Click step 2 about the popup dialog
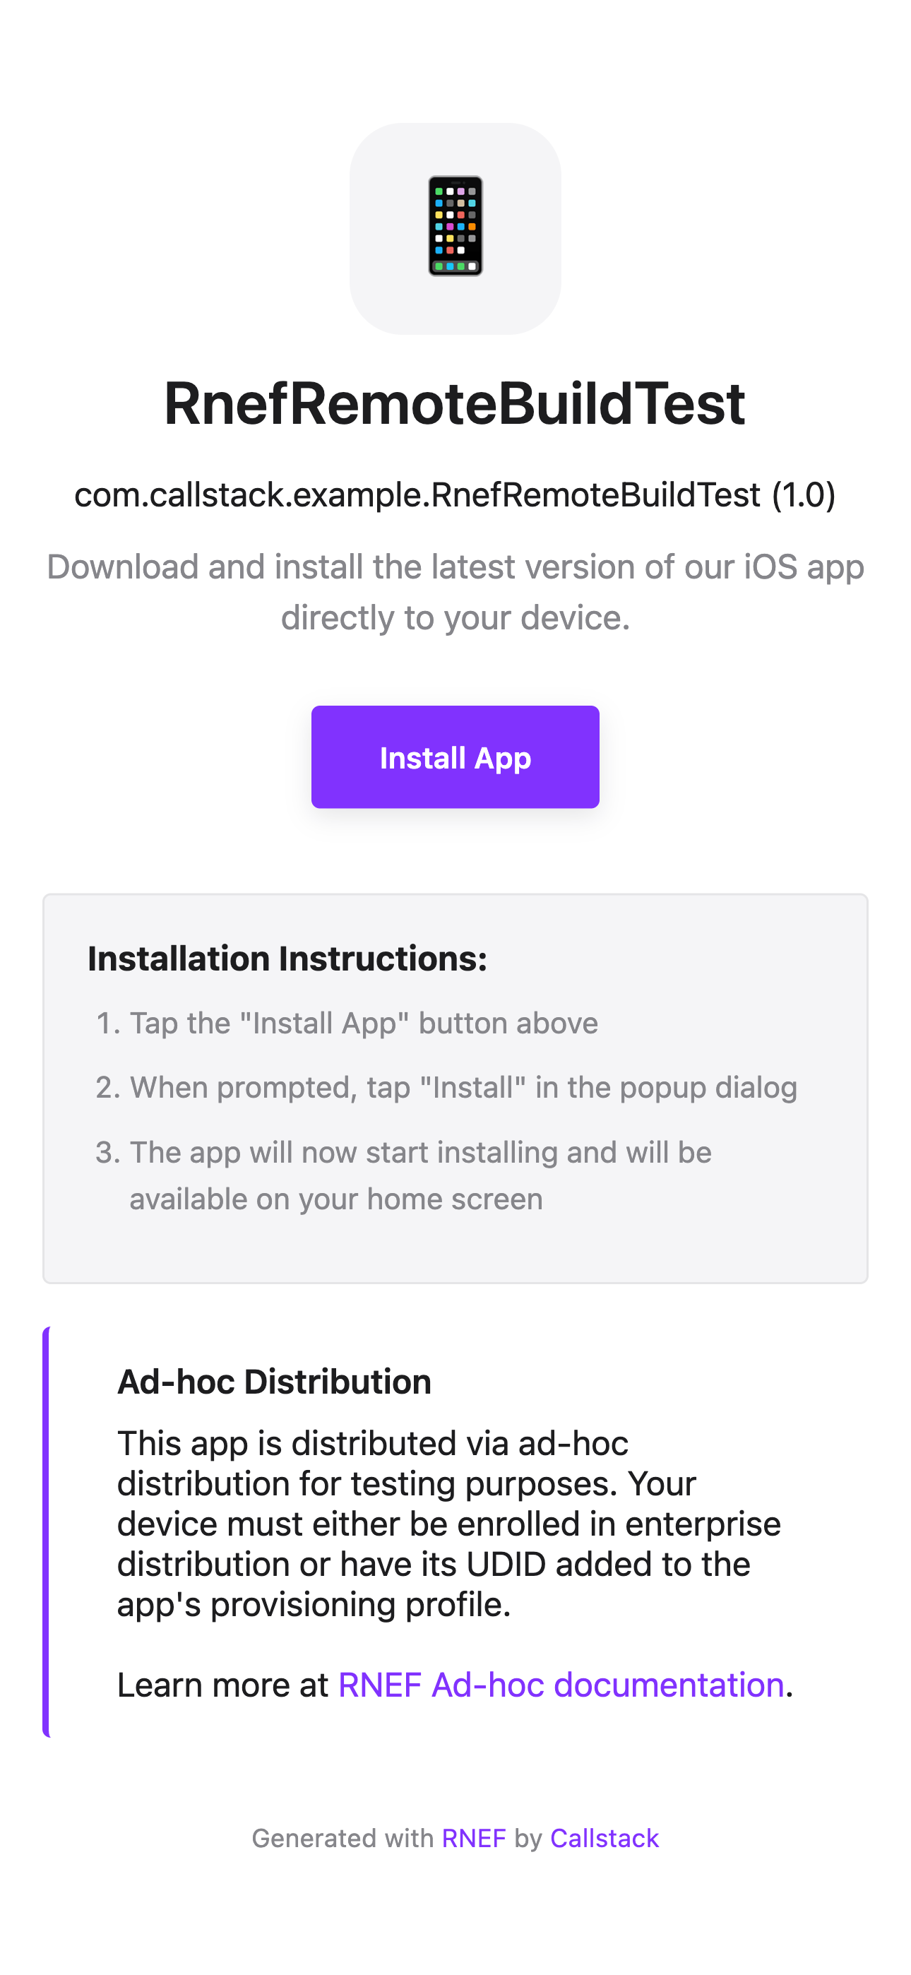This screenshot has width=911, height=1975. 463,1087
